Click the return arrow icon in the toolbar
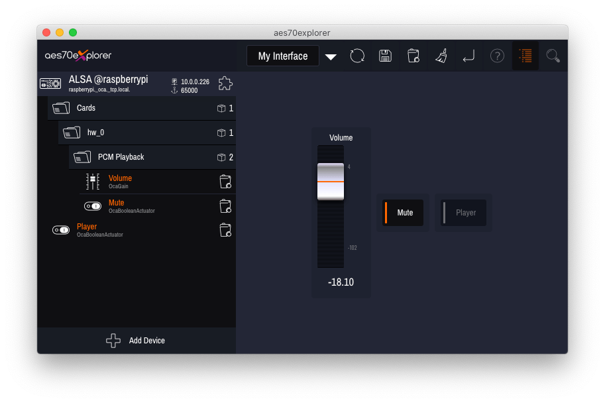Image resolution: width=605 pixels, height=403 pixels. [469, 56]
